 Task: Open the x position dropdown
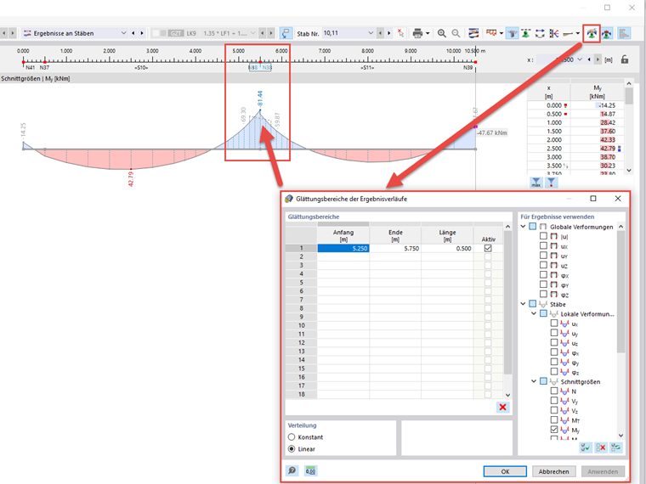coord(580,59)
